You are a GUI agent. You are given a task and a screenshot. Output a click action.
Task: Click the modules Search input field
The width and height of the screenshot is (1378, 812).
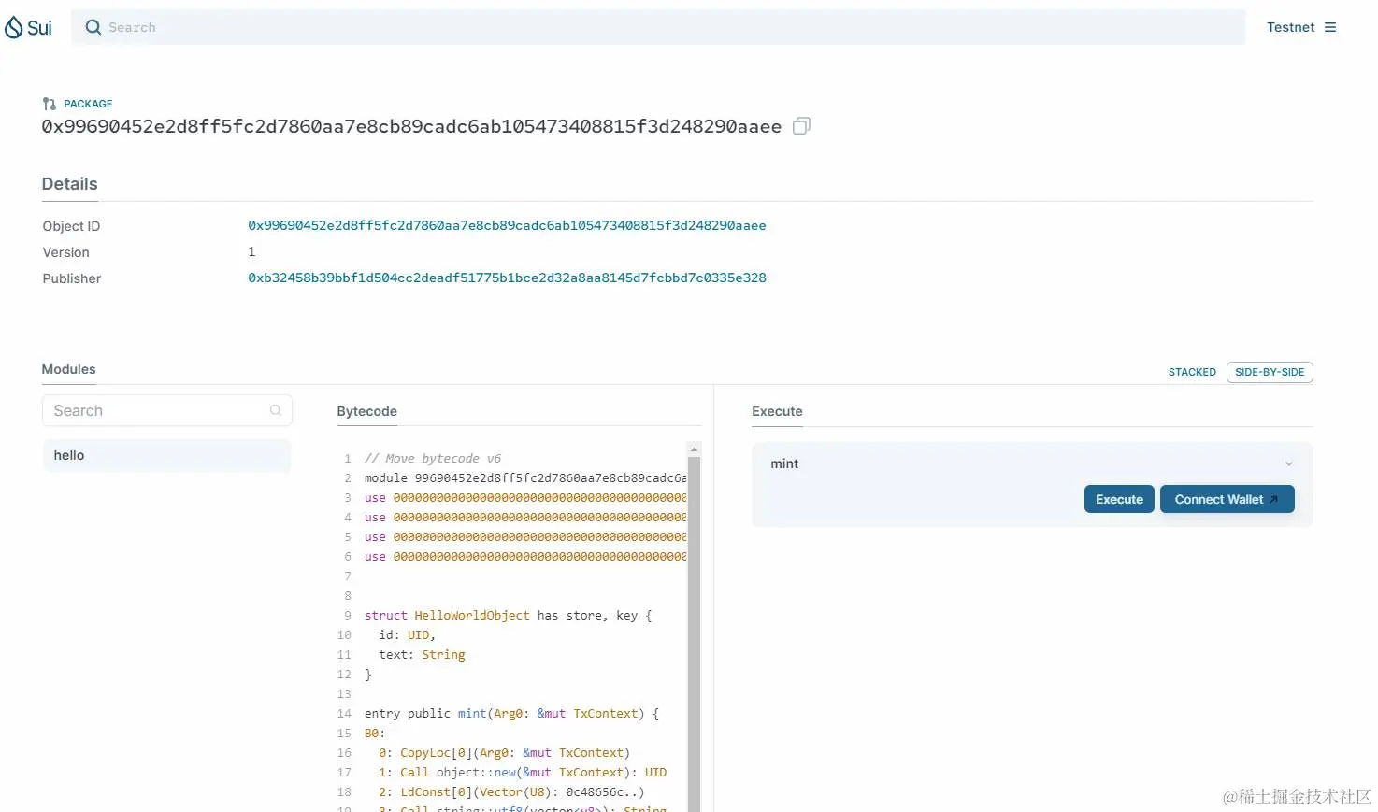tap(159, 410)
